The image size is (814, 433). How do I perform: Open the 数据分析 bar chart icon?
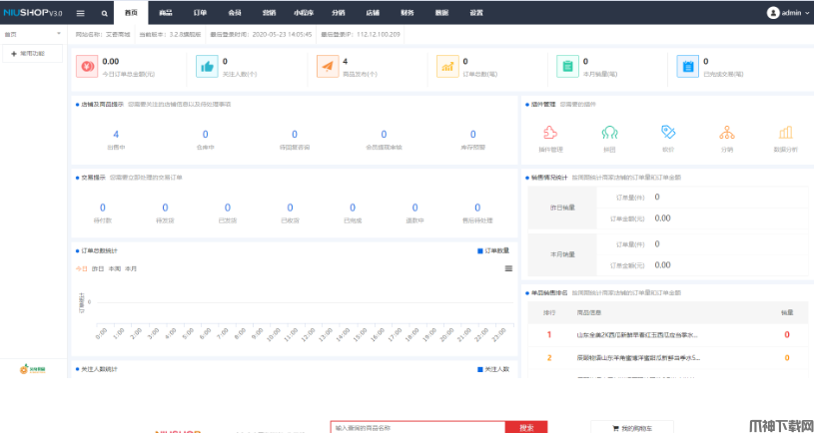[x=785, y=133]
